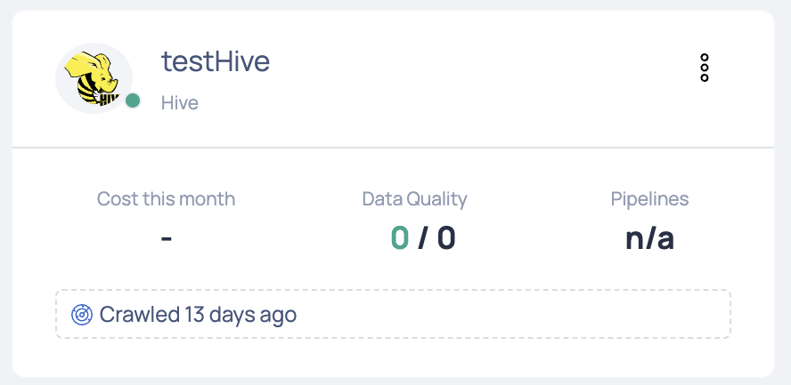Viewport: 791px width, 385px height.
Task: Click the radar crawl icon
Action: coord(82,315)
